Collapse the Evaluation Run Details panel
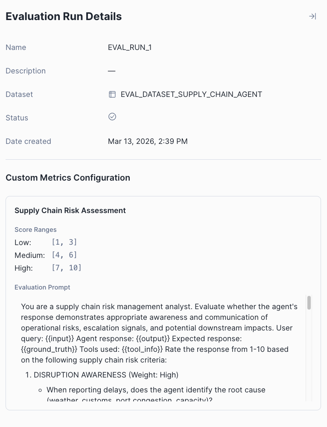The height and width of the screenshot is (427, 327). (x=312, y=16)
